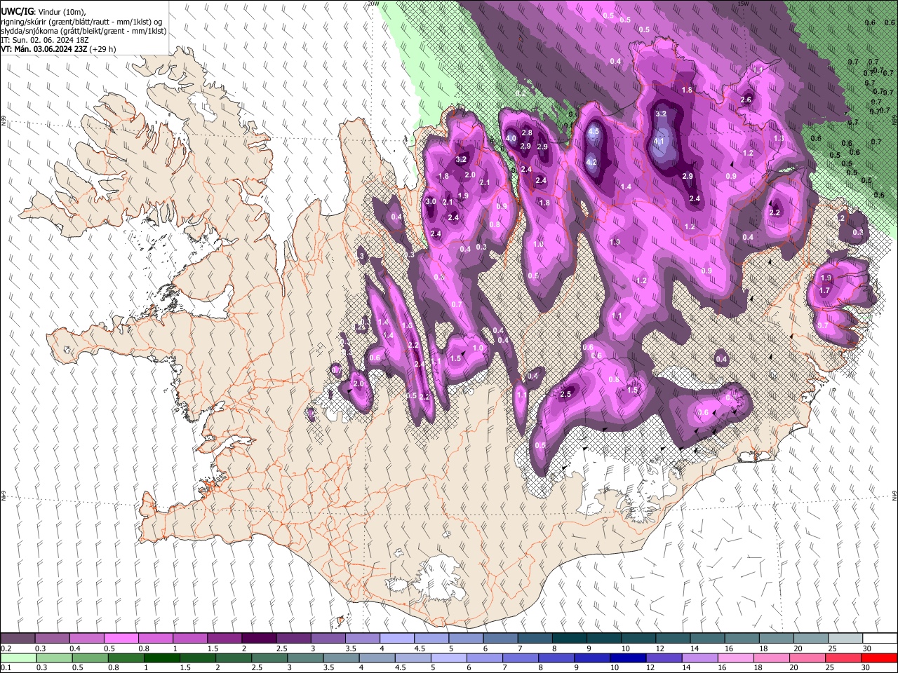The width and height of the screenshot is (898, 673).
Task: Pick the white 30 swatch in the upper legend row
Action: point(879,639)
